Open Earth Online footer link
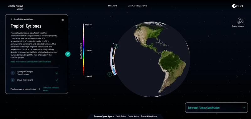 (121, 116)
